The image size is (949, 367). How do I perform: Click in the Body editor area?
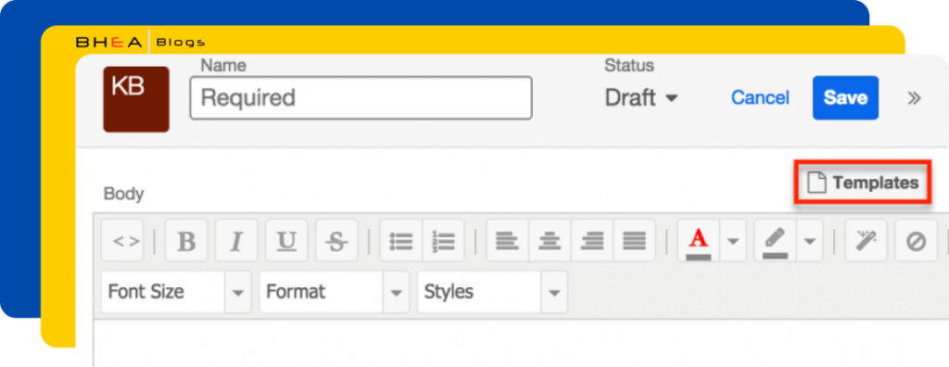click(x=521, y=343)
